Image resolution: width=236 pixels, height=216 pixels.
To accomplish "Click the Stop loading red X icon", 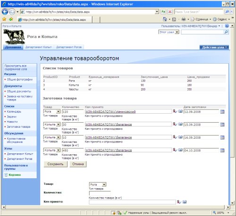I will coord(170,12).
